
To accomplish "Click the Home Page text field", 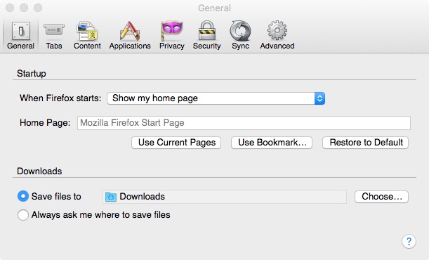I will pos(244,123).
